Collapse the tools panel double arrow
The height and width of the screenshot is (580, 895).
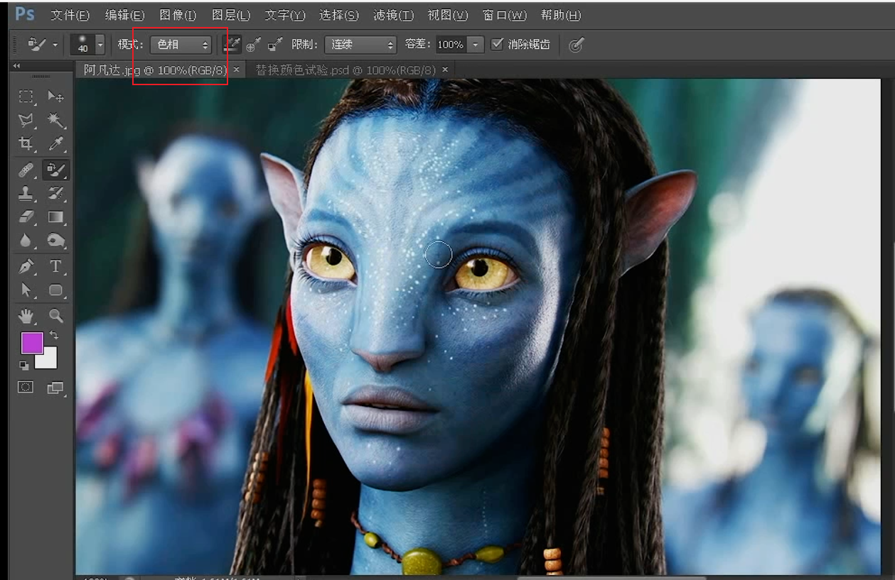(16, 66)
